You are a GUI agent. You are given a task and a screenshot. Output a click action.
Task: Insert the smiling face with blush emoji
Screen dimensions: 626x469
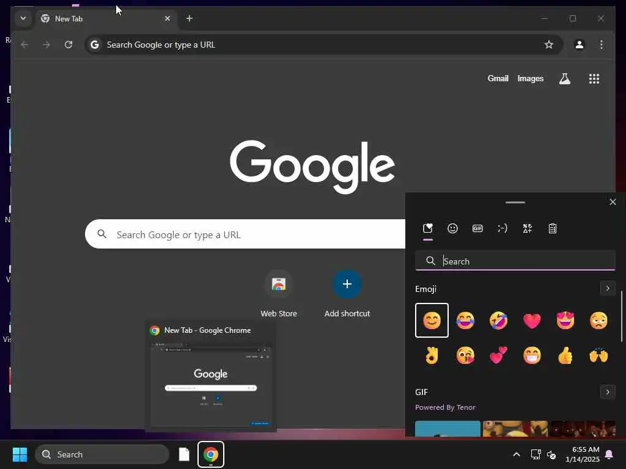(432, 320)
